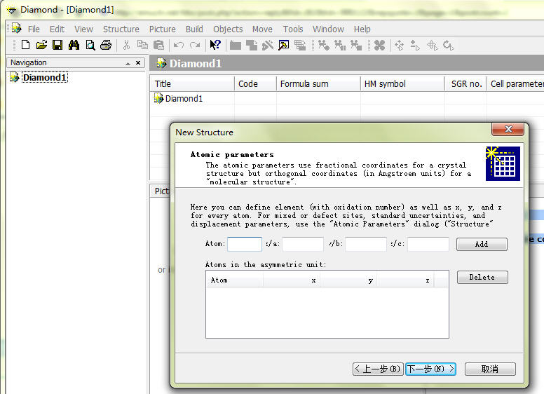Click the rotate toolbar icon at the far right

tap(449, 45)
